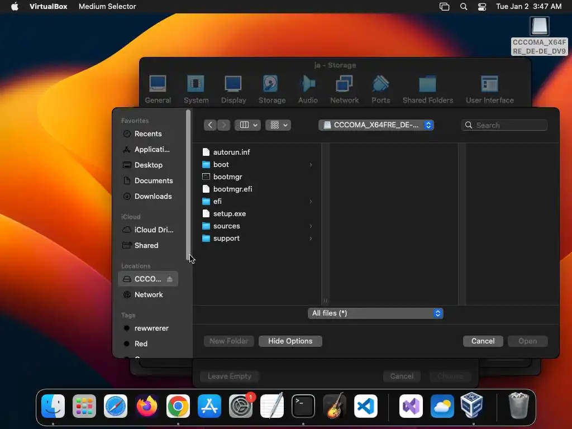Screen dimensions: 572x429
Task: Click the Search field
Action: (504, 125)
